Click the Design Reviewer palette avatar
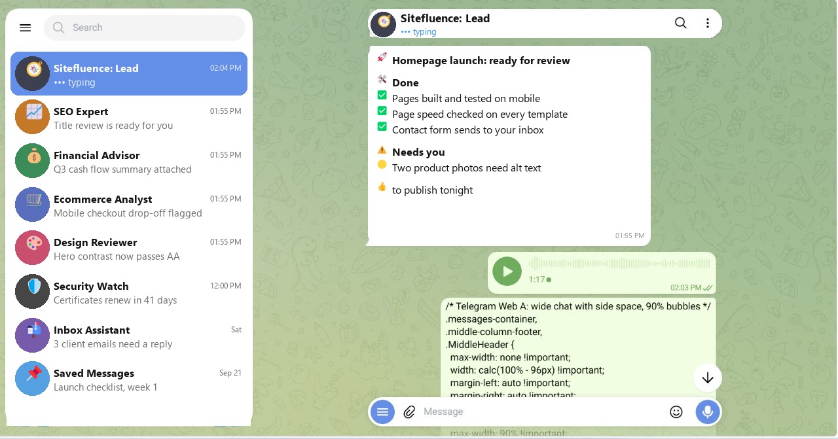 click(33, 248)
